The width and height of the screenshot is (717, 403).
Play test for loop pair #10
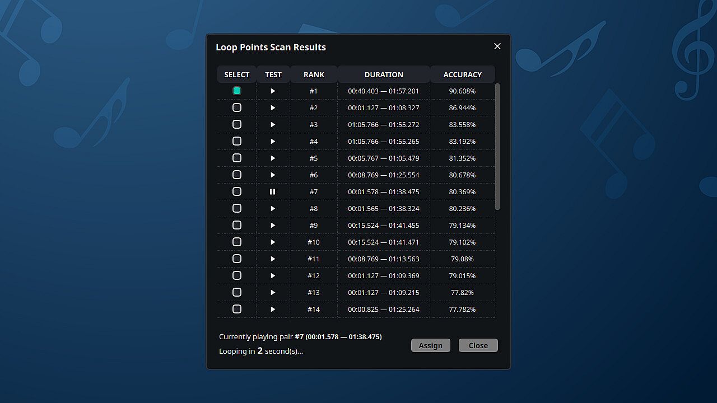coord(273,242)
